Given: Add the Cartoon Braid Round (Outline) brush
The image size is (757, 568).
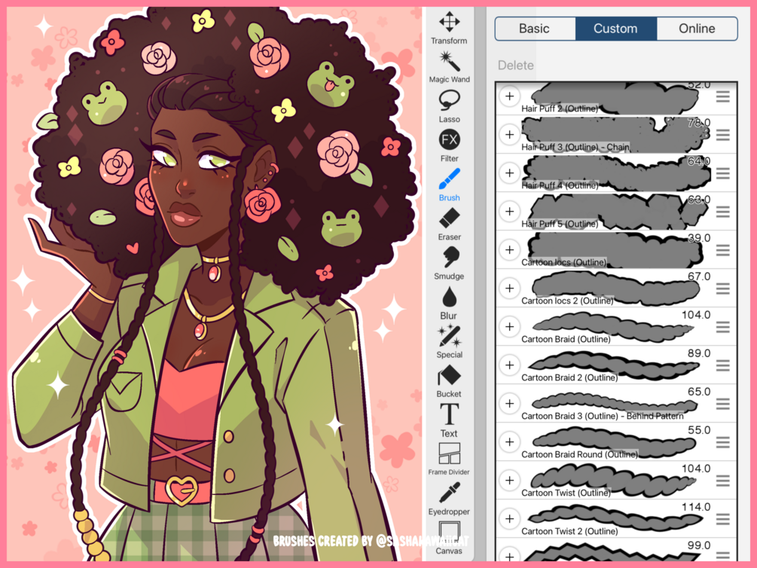Looking at the screenshot, I should [x=509, y=442].
